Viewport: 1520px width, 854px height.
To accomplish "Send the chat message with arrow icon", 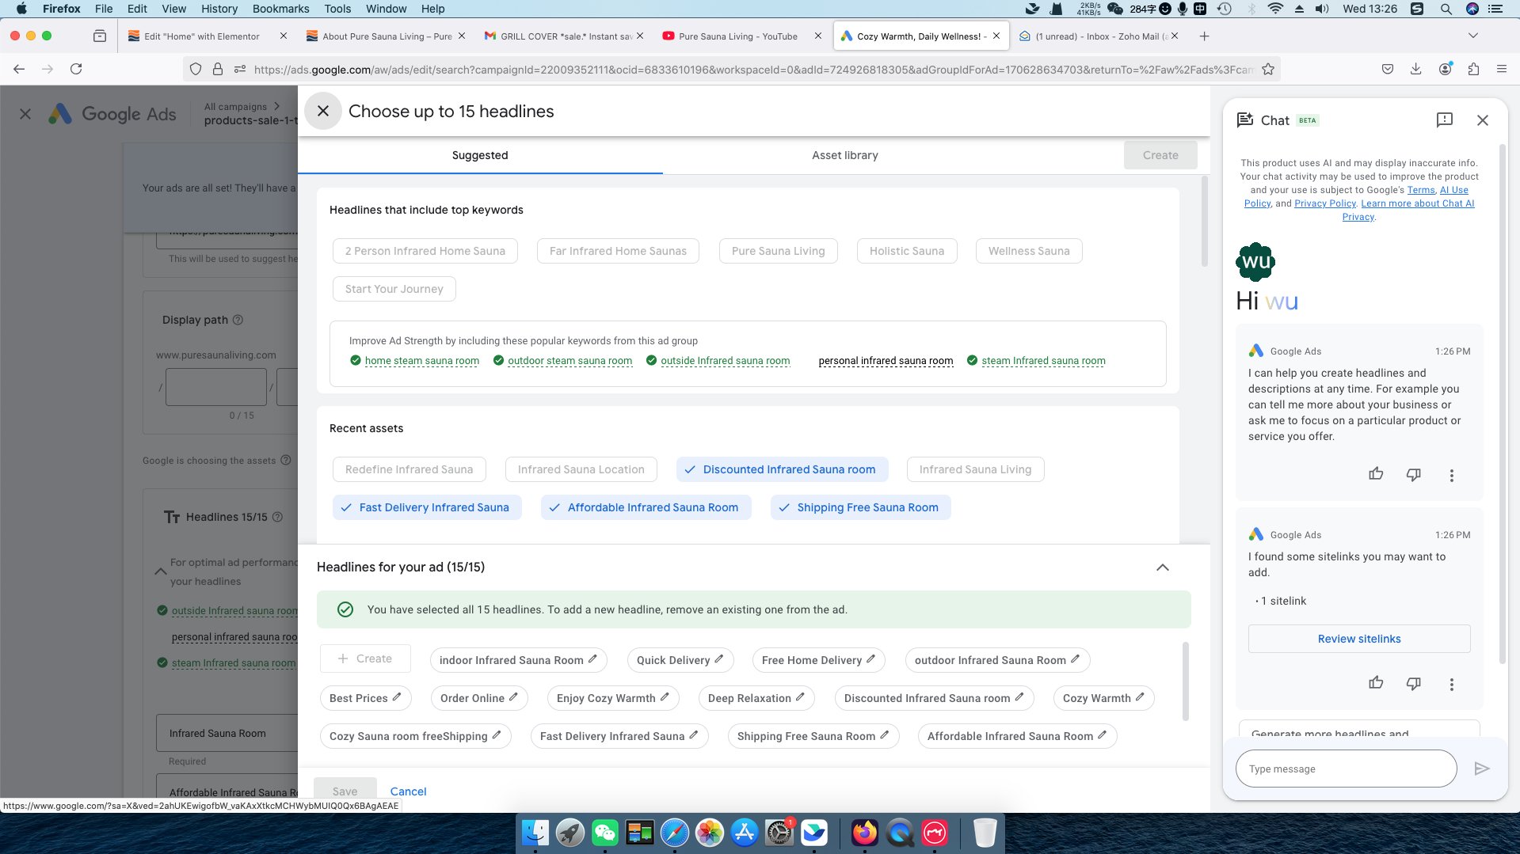I will point(1481,769).
